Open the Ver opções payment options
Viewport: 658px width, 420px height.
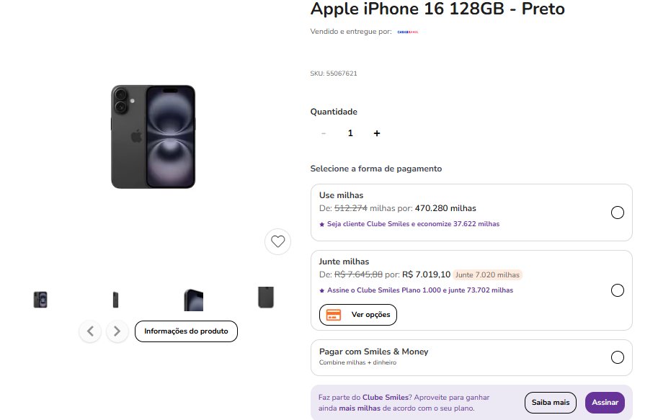click(x=358, y=315)
